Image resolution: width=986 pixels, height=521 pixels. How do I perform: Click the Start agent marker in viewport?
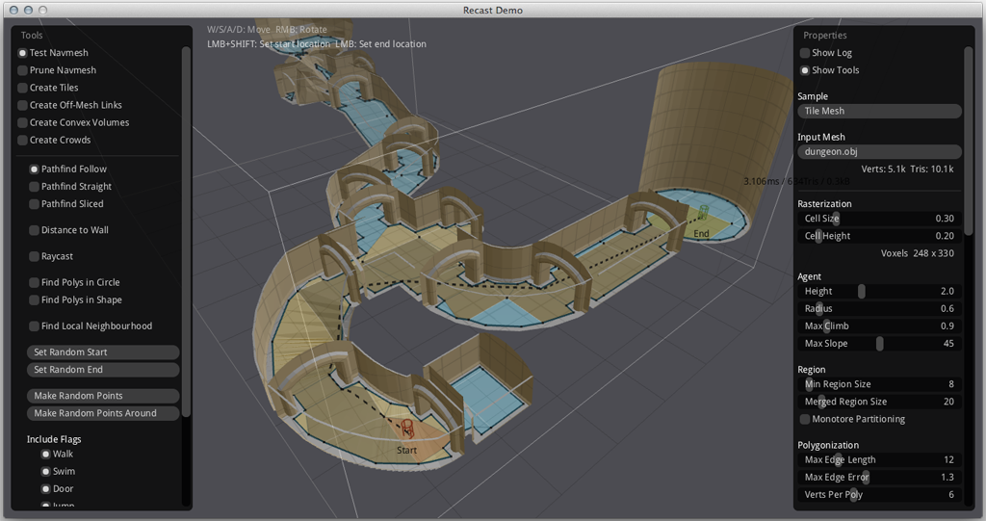[x=407, y=430]
